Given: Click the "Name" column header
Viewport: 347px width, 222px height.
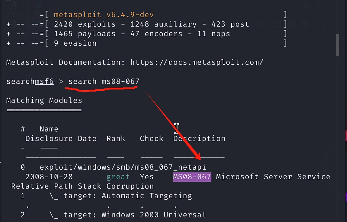Looking at the screenshot, I should coord(49,129).
